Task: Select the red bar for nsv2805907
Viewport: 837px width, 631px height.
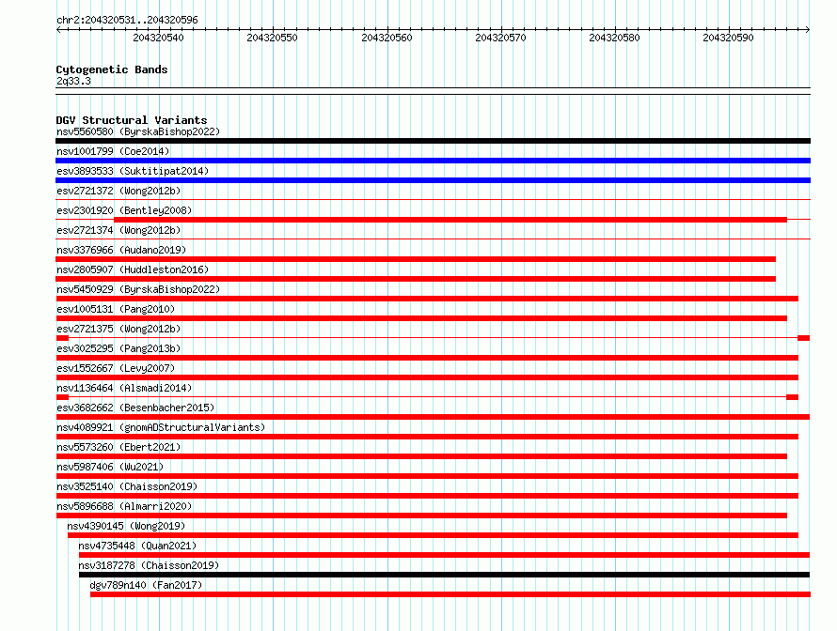Action: (x=416, y=279)
